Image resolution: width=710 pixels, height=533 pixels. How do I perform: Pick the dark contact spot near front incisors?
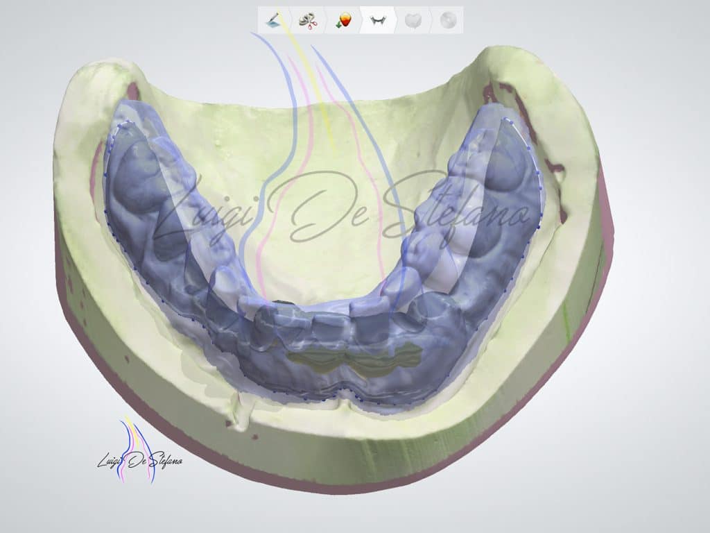pos(286,303)
